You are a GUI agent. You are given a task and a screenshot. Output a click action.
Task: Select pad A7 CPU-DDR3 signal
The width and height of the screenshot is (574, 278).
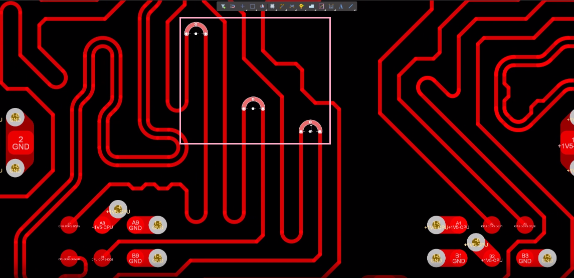[69, 225]
